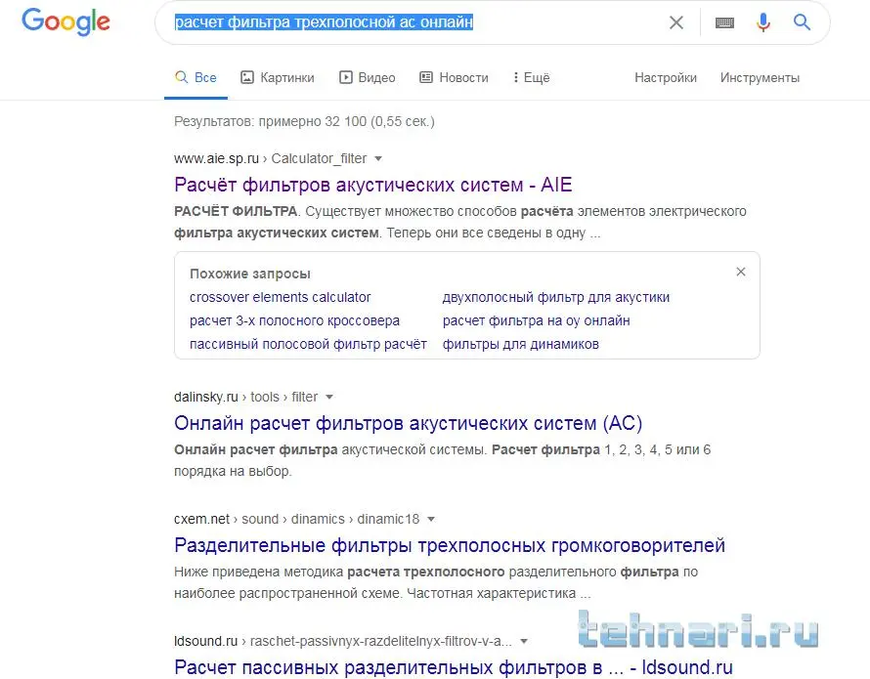870x679 pixels.
Task: Open the Ещё menu
Action: click(531, 77)
